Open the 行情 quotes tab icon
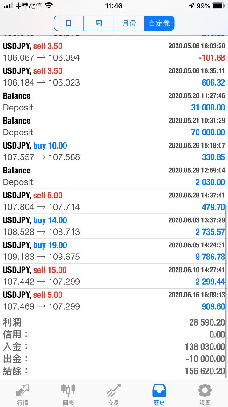The height and width of the screenshot is (407, 228). pos(23,391)
